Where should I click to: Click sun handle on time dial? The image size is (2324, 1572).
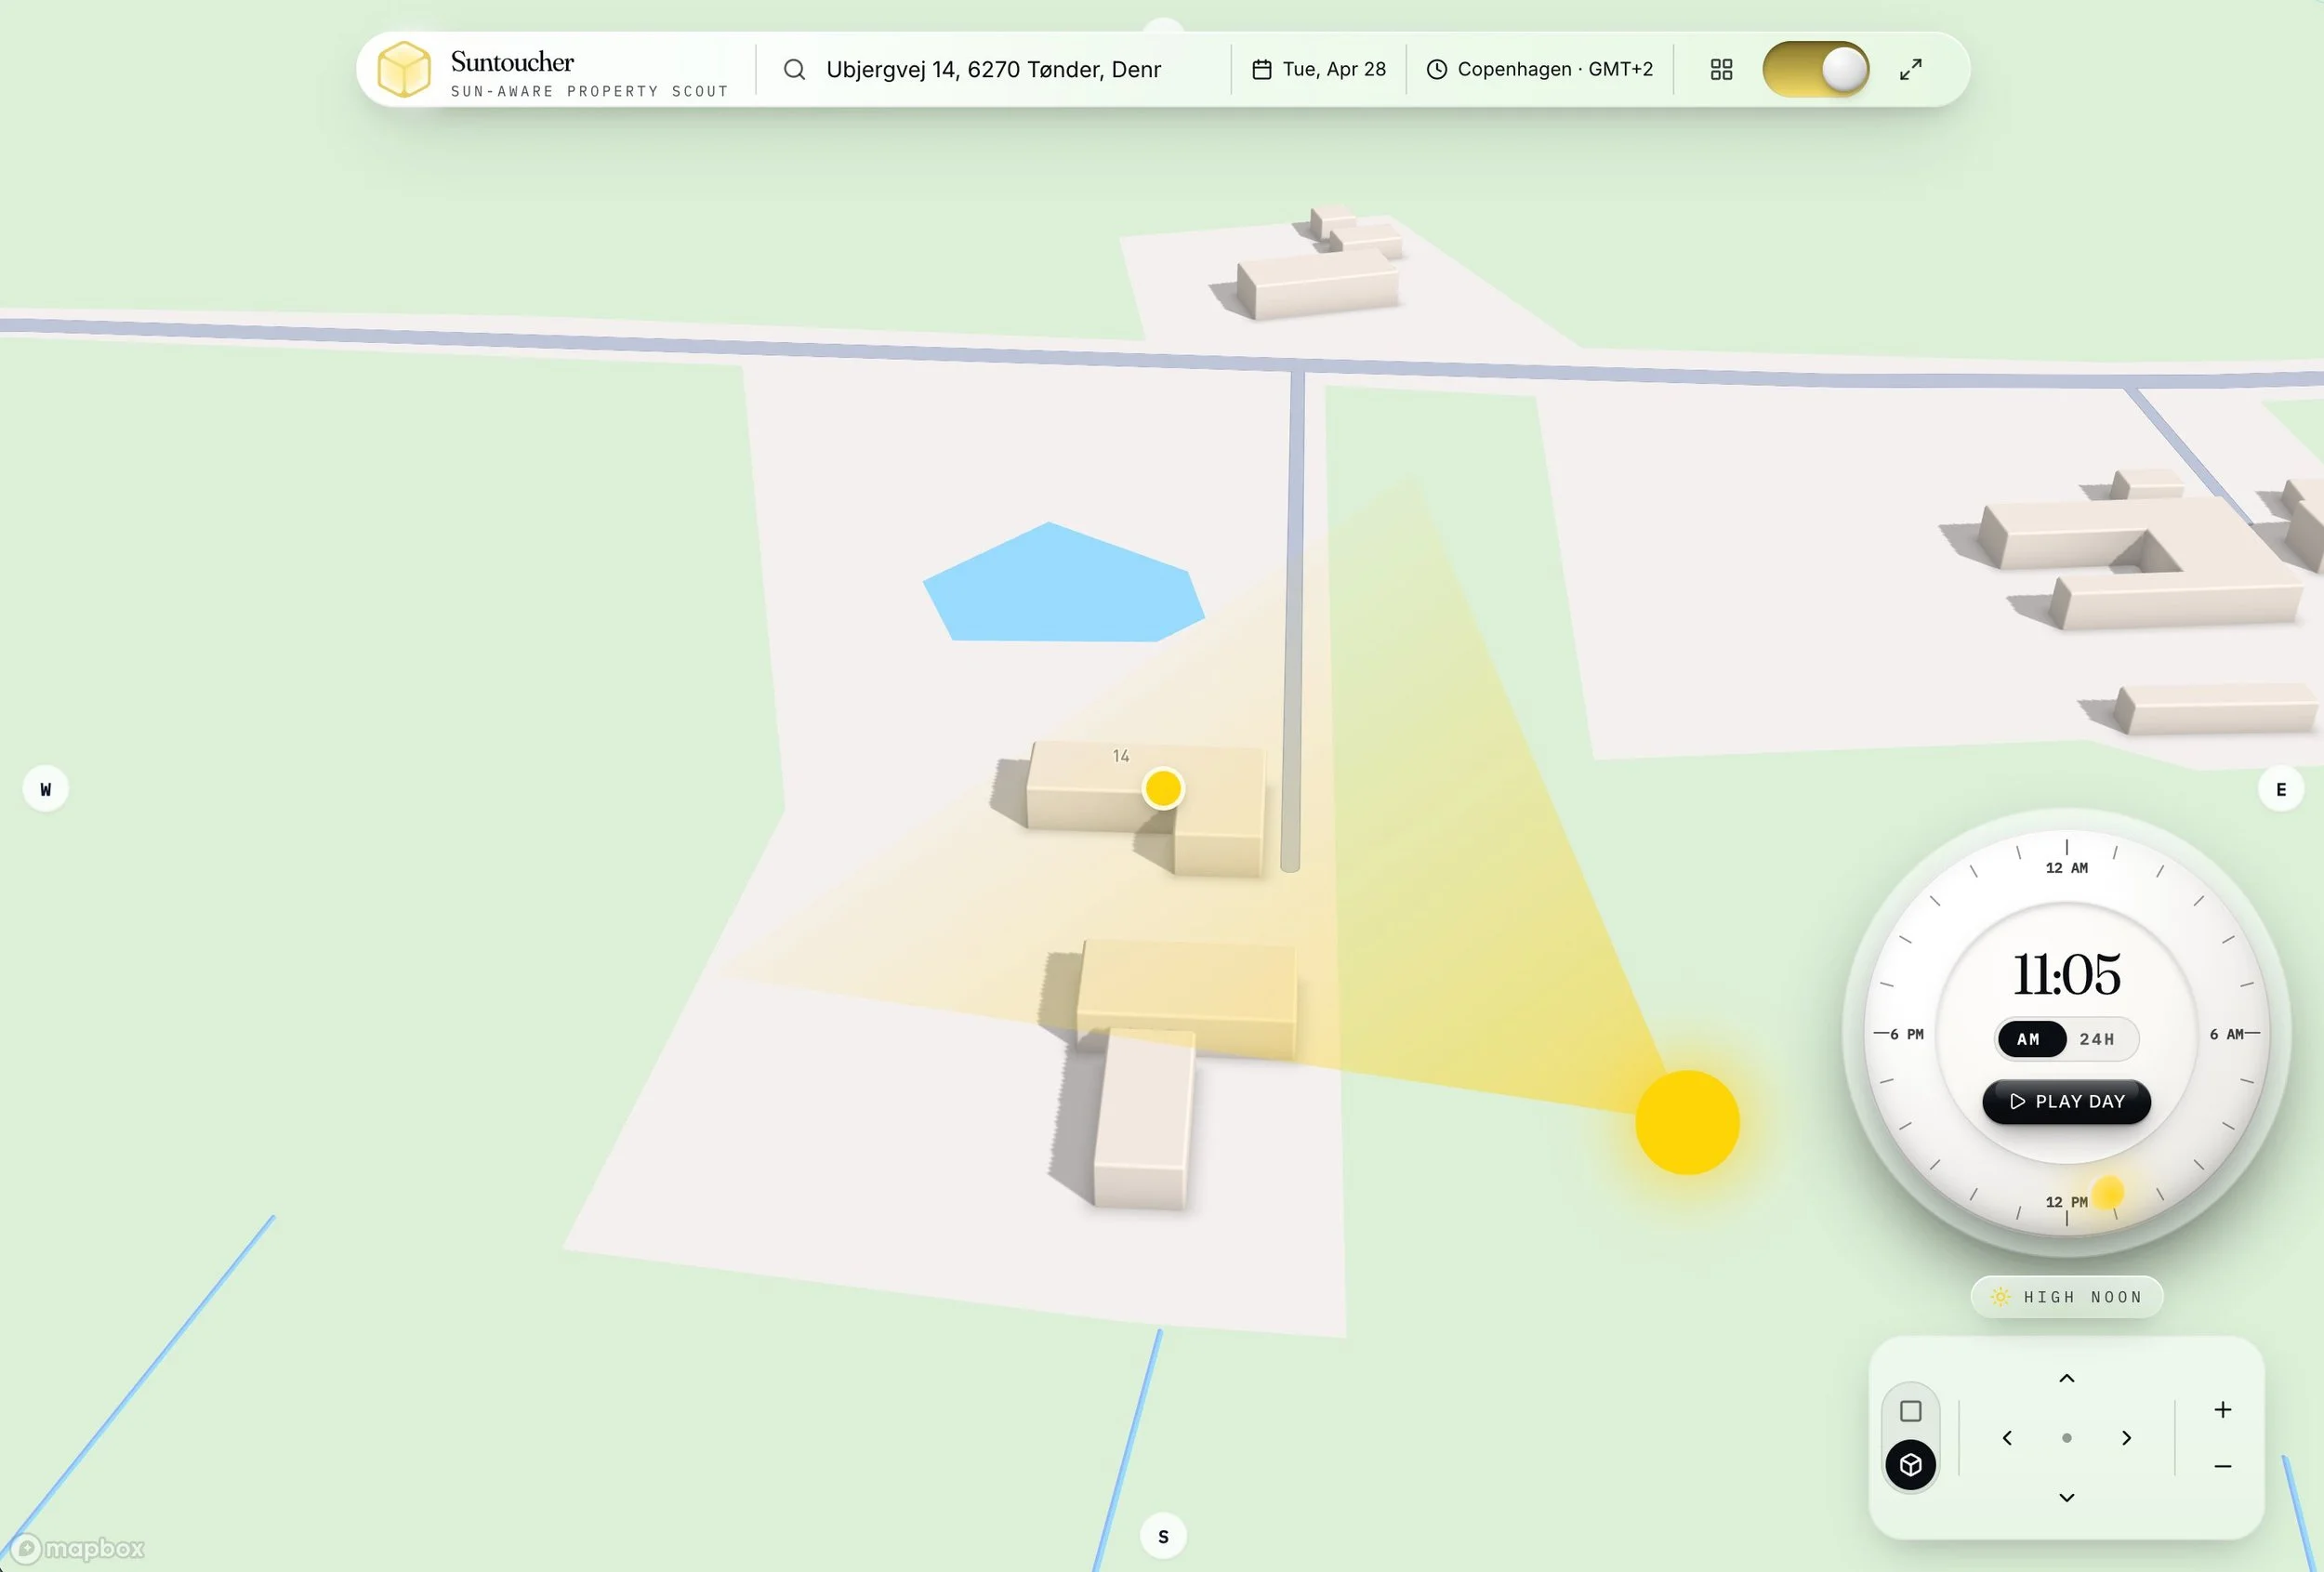2108,1192
